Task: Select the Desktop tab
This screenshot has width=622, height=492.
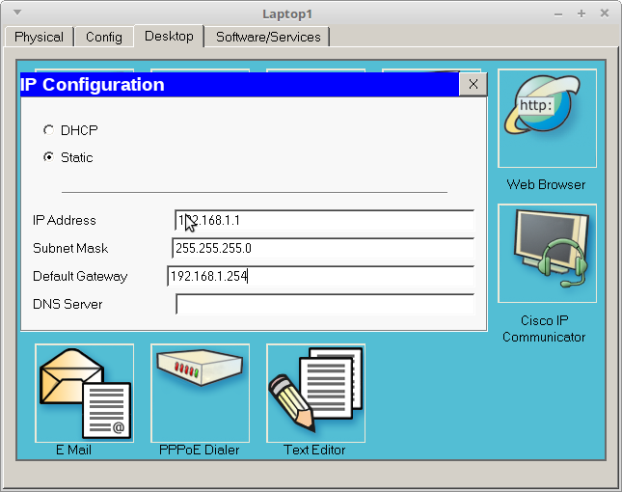Action: coord(169,36)
